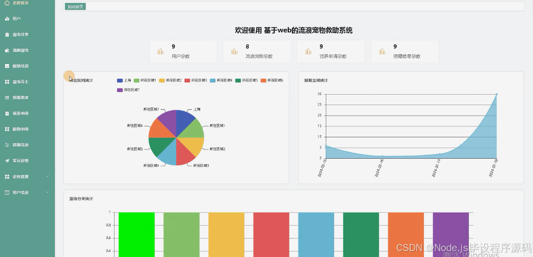The image size is (533, 257).
Task: Click the purple bar in 宠物分类统计
Action: tap(451, 234)
